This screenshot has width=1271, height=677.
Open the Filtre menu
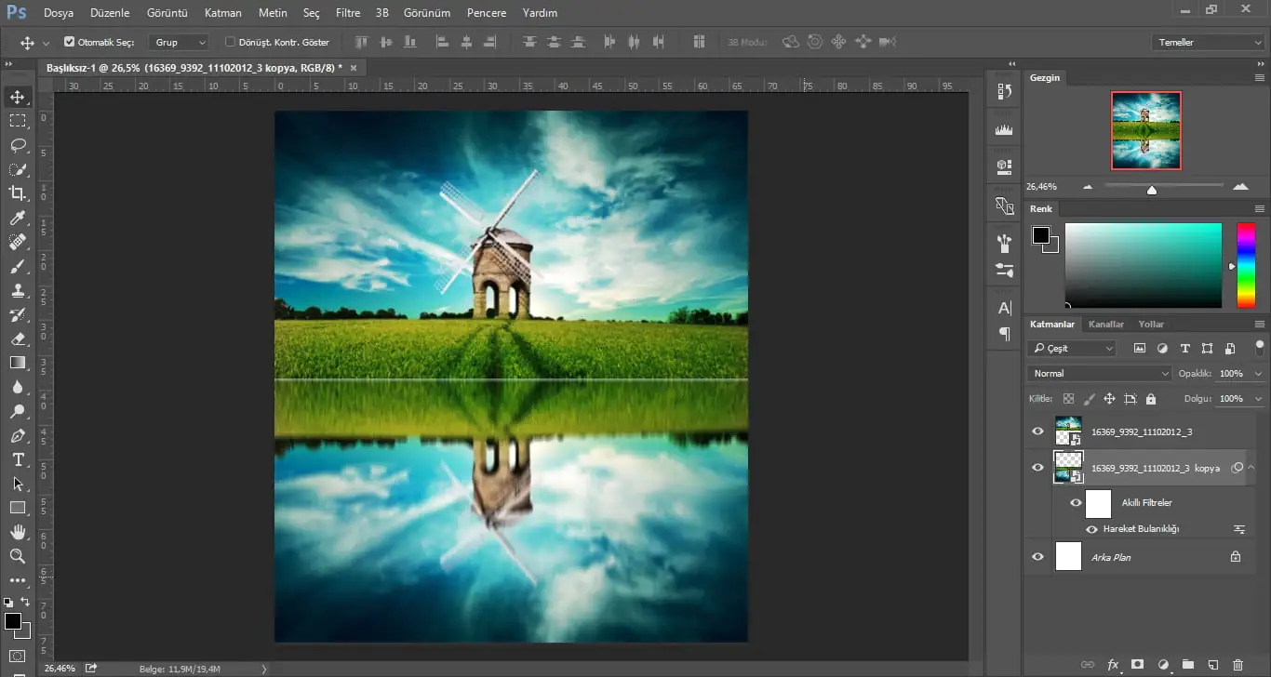pos(348,13)
